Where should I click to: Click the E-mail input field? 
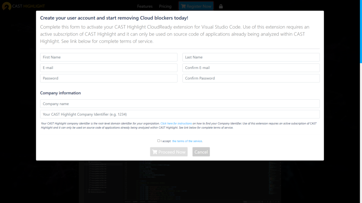tap(108, 68)
